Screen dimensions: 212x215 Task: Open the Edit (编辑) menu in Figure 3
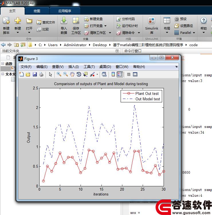pyautogui.click(x=42, y=67)
